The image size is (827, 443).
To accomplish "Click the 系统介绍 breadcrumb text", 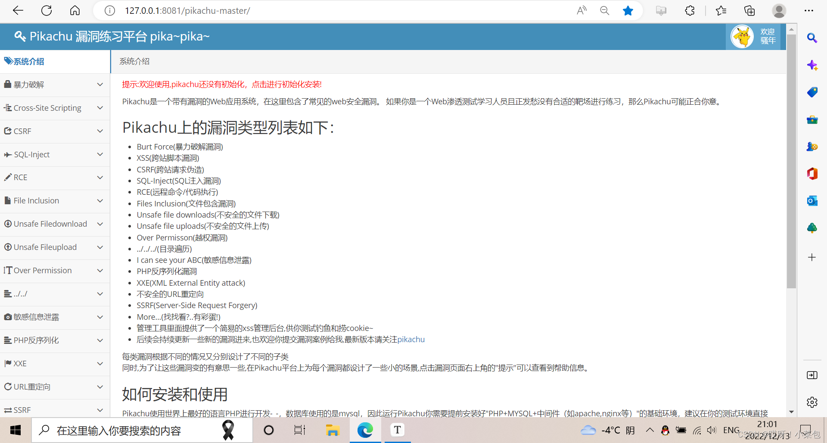I will (134, 62).
